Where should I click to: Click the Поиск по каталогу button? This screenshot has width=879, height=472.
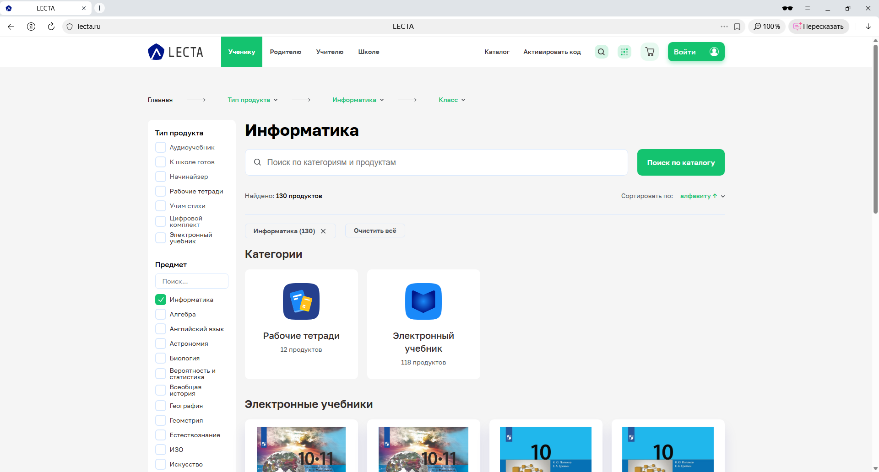tap(680, 162)
